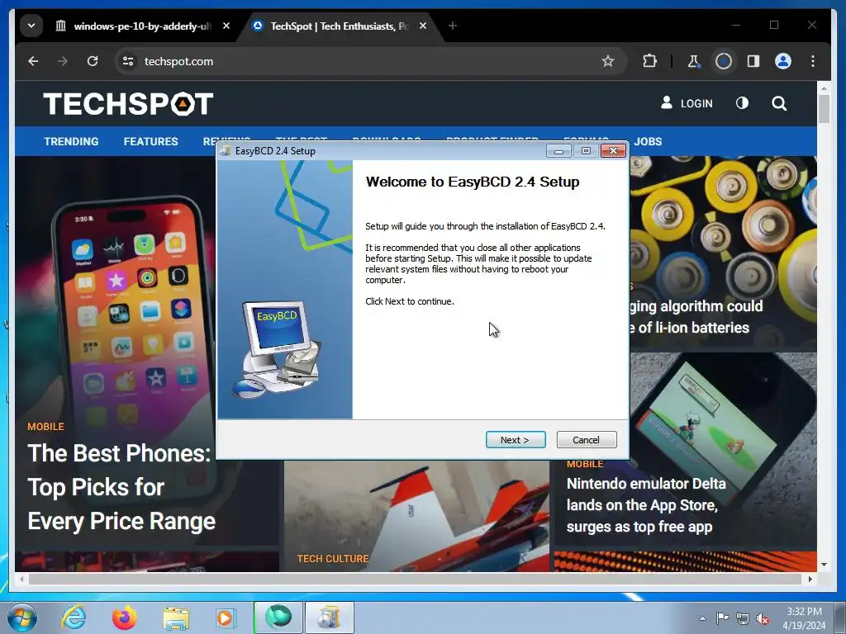
Task: Open the Windows Start button
Action: 22,617
